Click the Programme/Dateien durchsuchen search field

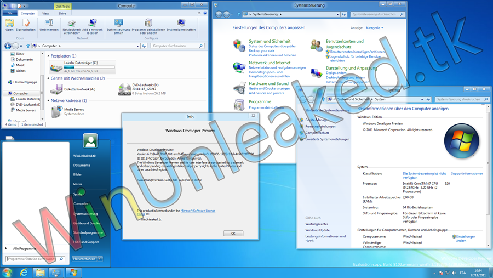click(x=32, y=259)
